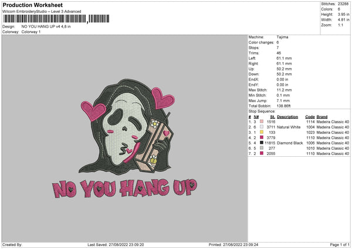Click the grey swatch with 277 stitches
Image resolution: width=352 pixels, height=249 pixels.
tap(260, 148)
